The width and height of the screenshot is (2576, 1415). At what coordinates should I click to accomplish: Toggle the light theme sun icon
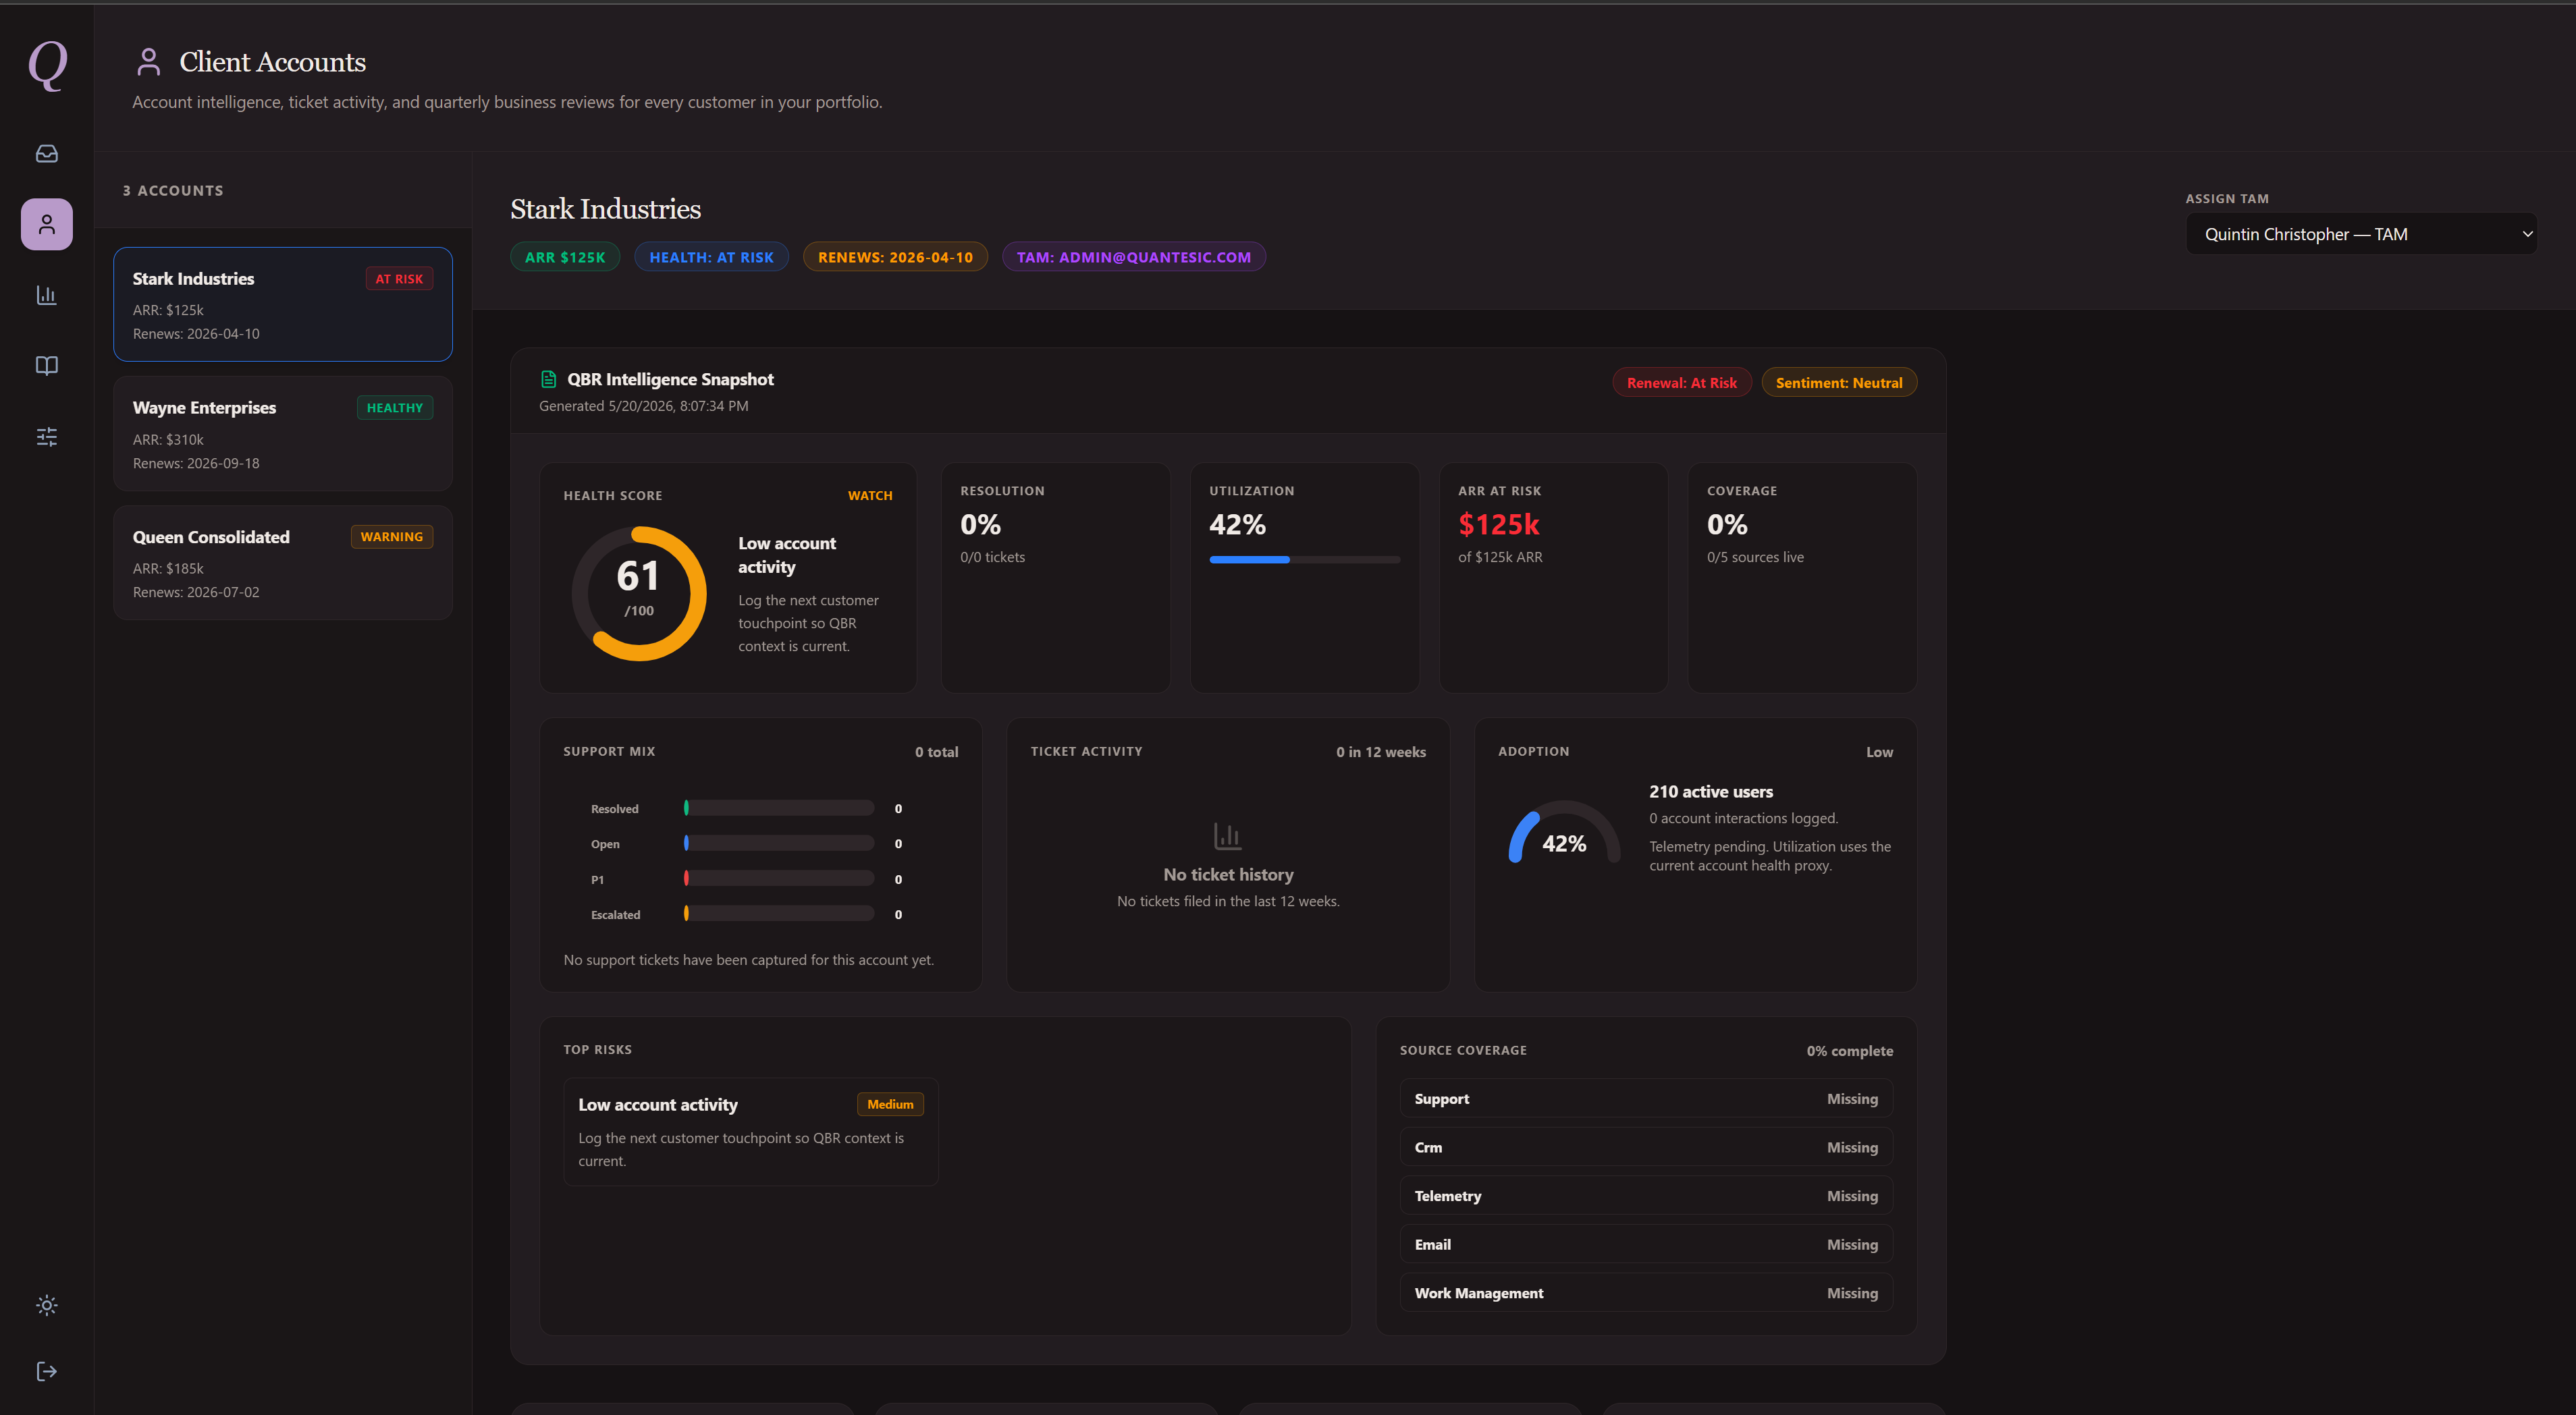[x=47, y=1305]
